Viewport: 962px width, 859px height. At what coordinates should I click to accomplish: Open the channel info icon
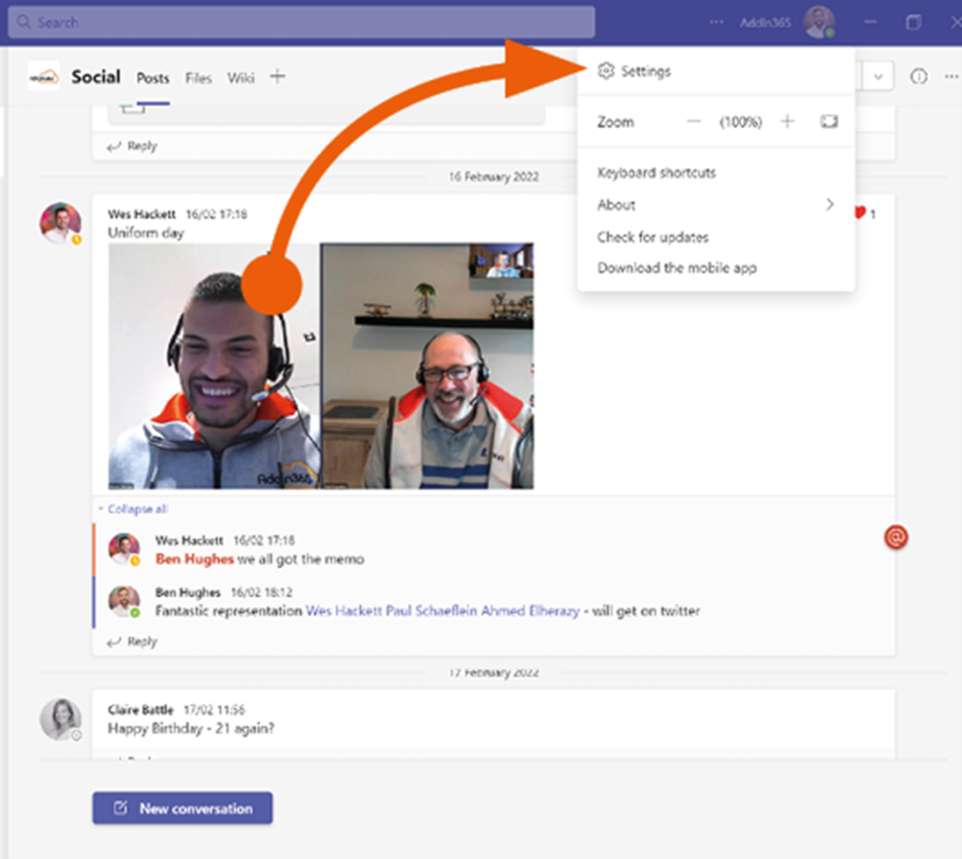point(918,77)
